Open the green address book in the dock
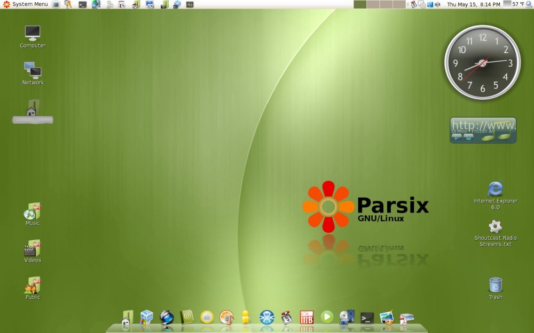534x333 pixels. tap(187, 317)
